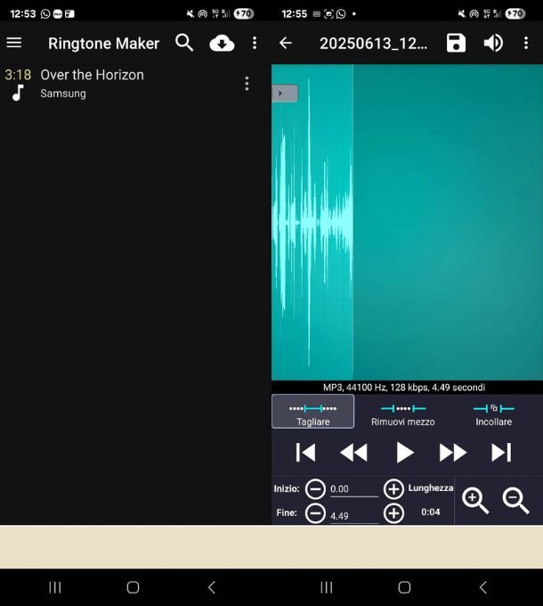Fast forward the audio
The width and height of the screenshot is (543, 606).
pos(452,453)
